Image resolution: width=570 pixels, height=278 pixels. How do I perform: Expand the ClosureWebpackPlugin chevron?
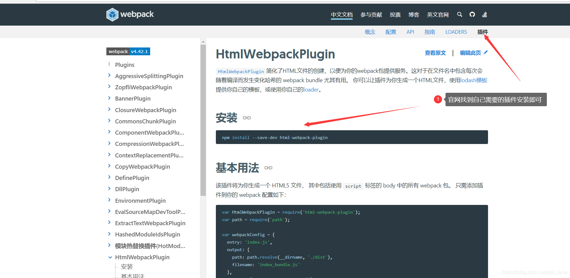click(109, 109)
